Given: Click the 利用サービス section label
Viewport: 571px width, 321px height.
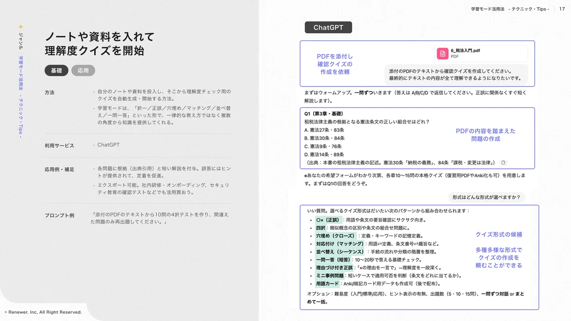Looking at the screenshot, I should (x=59, y=146).
